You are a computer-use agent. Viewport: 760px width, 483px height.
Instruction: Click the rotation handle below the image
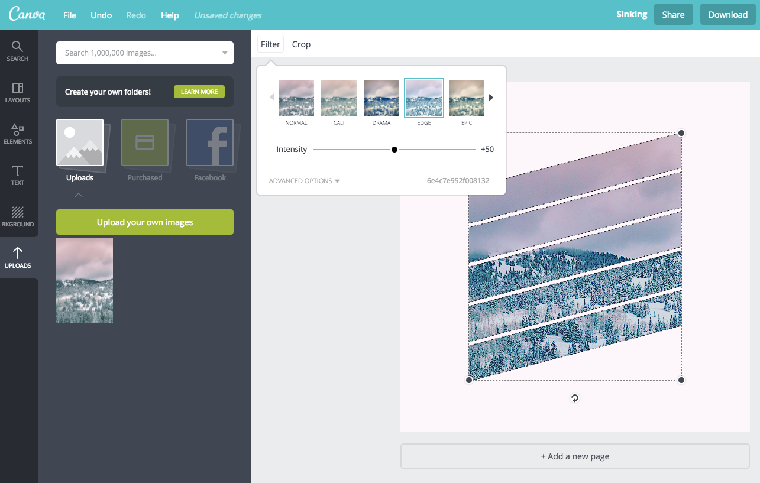pyautogui.click(x=574, y=398)
